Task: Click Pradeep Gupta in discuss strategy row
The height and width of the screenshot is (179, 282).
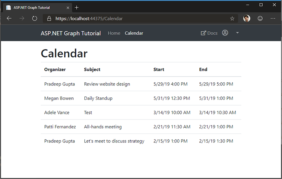Action: (59, 141)
